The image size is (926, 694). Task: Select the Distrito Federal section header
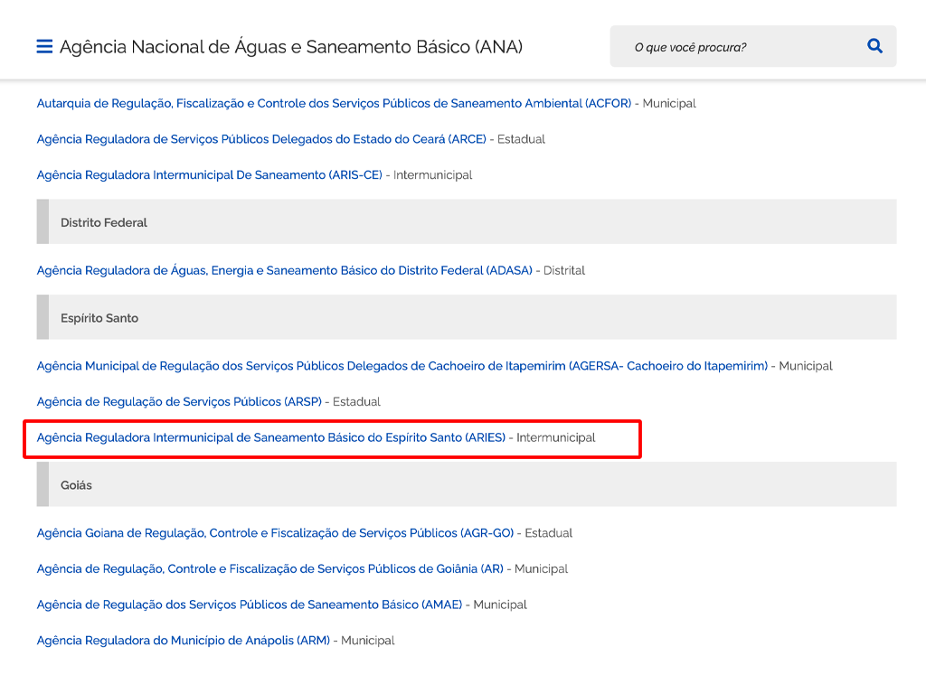pyautogui.click(x=104, y=222)
